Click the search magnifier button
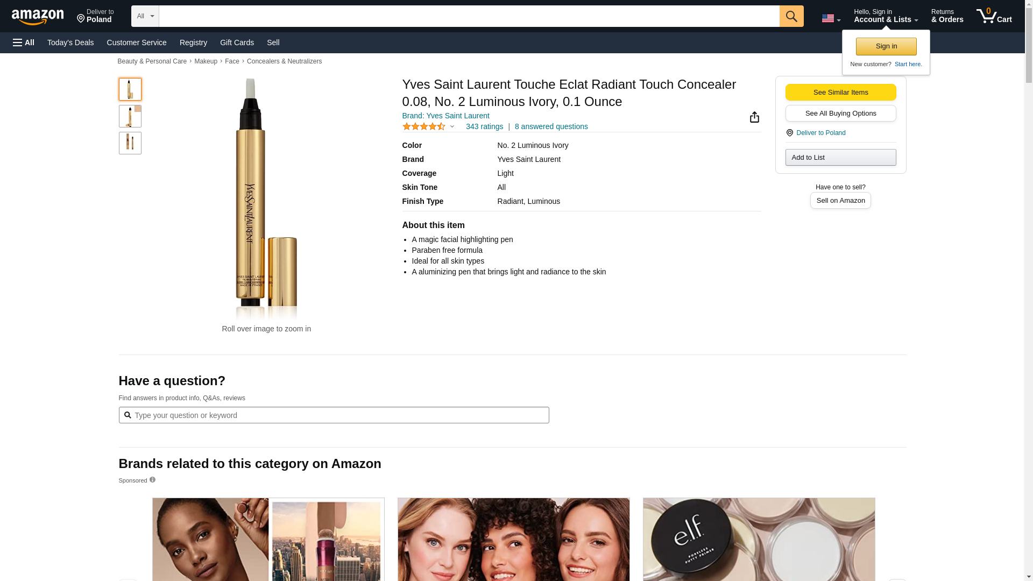Image resolution: width=1033 pixels, height=581 pixels. point(791,16)
